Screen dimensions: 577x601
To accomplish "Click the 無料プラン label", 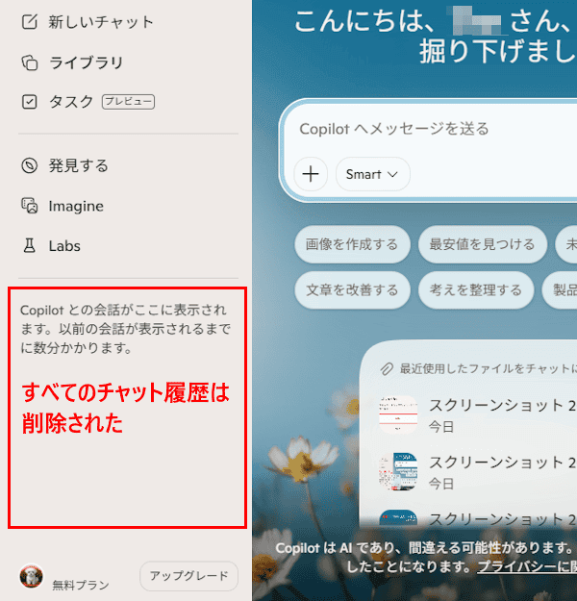I will pos(81,585).
